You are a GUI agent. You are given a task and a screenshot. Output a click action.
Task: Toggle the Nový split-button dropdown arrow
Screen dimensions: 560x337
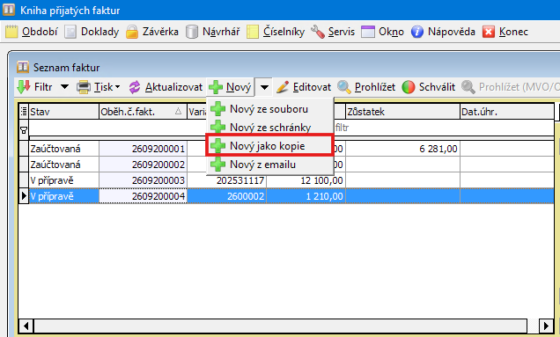[x=264, y=87]
